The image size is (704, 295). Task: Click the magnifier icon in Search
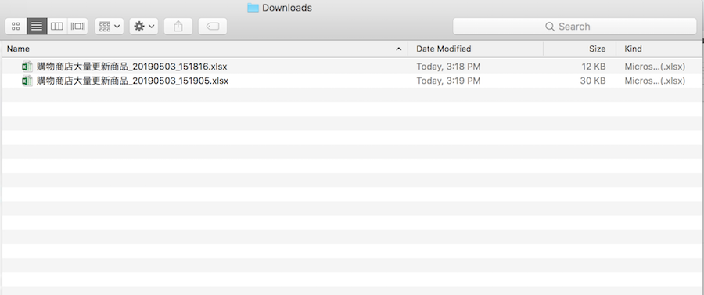point(550,27)
